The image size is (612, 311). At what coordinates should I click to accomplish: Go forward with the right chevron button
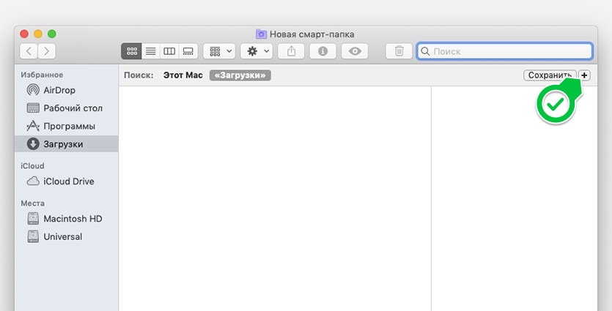click(47, 51)
